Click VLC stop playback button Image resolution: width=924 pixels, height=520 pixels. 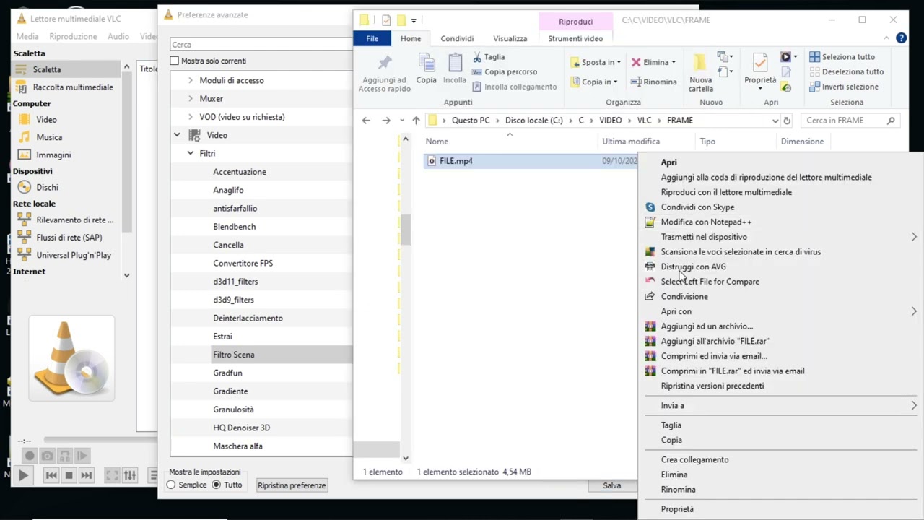tap(69, 475)
